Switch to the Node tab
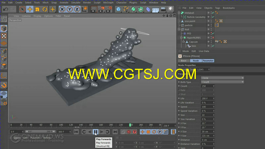The width and height of the screenshot is (265, 149). coord(196,61)
